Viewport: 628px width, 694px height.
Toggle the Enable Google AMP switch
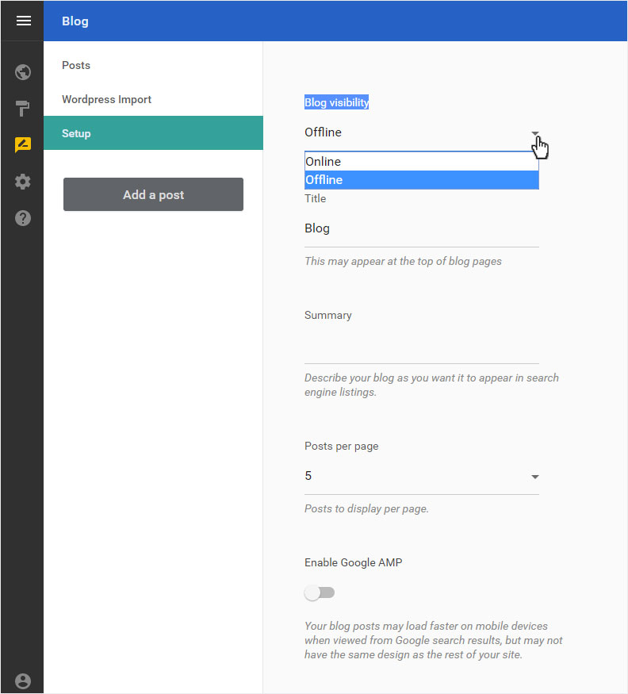click(x=320, y=592)
